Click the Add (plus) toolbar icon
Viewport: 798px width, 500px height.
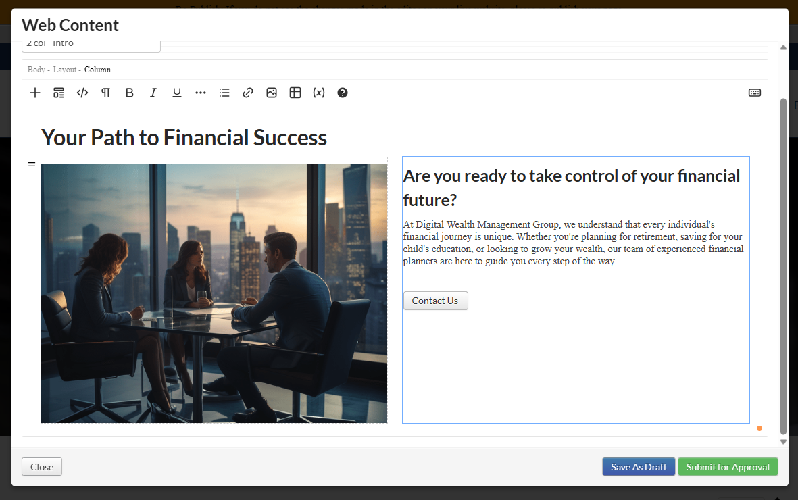(x=35, y=93)
